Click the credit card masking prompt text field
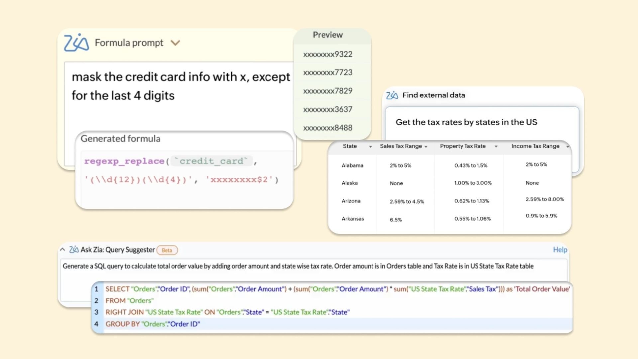638x359 pixels. click(x=179, y=86)
